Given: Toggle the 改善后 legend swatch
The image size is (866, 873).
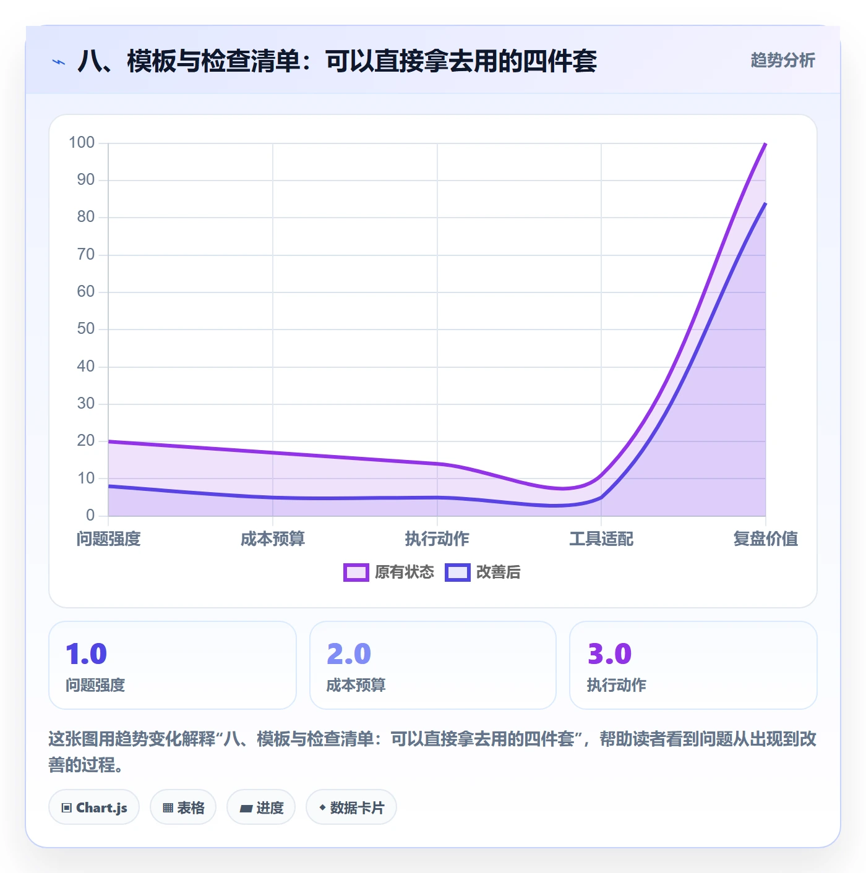Looking at the screenshot, I should [x=458, y=573].
